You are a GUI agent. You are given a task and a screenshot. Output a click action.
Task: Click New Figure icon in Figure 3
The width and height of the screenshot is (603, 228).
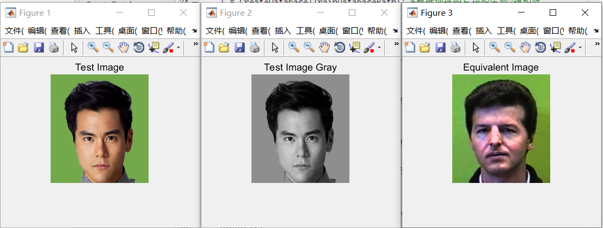[410, 48]
